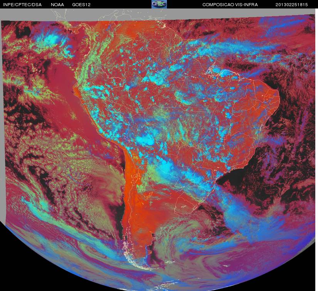Click the CPTEC logo in header

coord(159,4)
